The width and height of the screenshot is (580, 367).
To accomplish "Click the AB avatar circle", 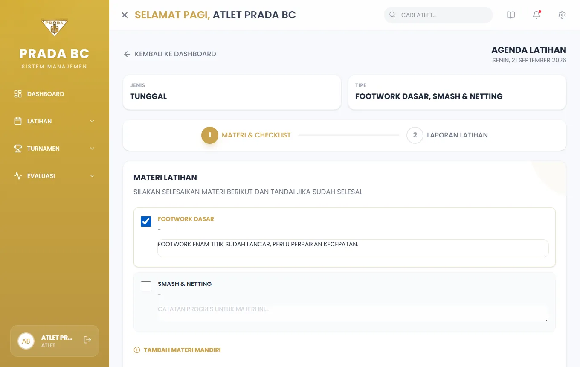I will click(x=26, y=341).
